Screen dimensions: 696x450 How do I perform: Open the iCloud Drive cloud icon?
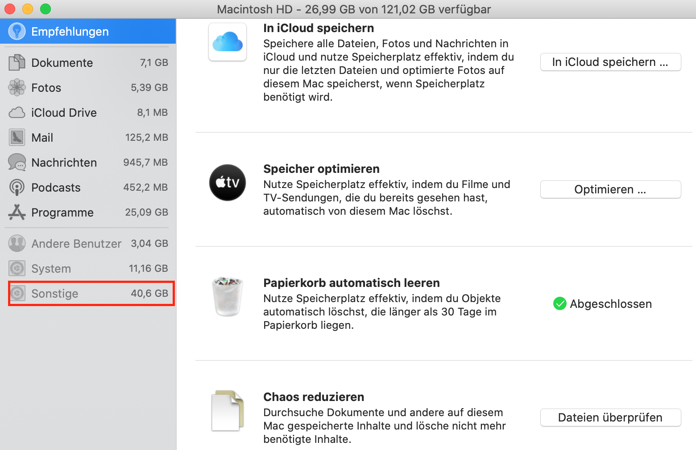(17, 113)
